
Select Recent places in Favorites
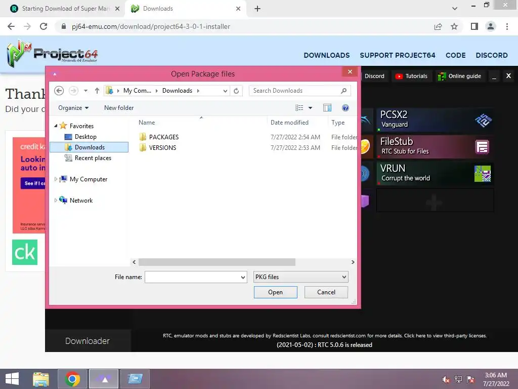click(93, 158)
